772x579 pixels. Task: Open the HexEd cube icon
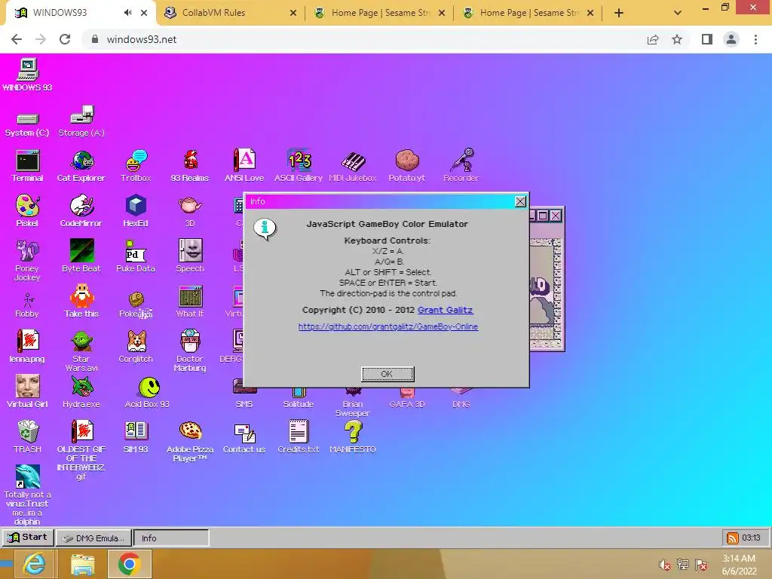(x=136, y=211)
